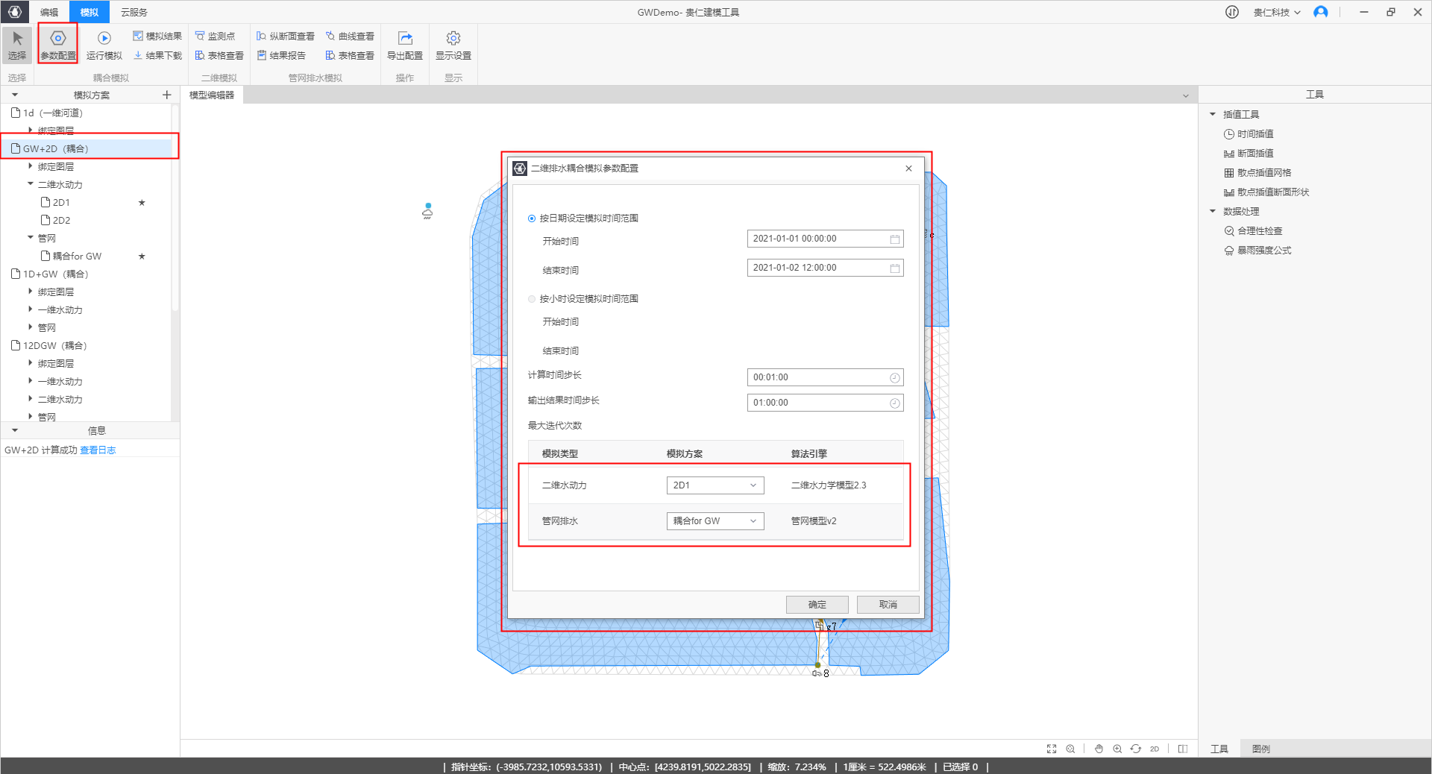
Task: Collapse the 二维水动力 tree node under GW+2D
Action: (x=31, y=184)
